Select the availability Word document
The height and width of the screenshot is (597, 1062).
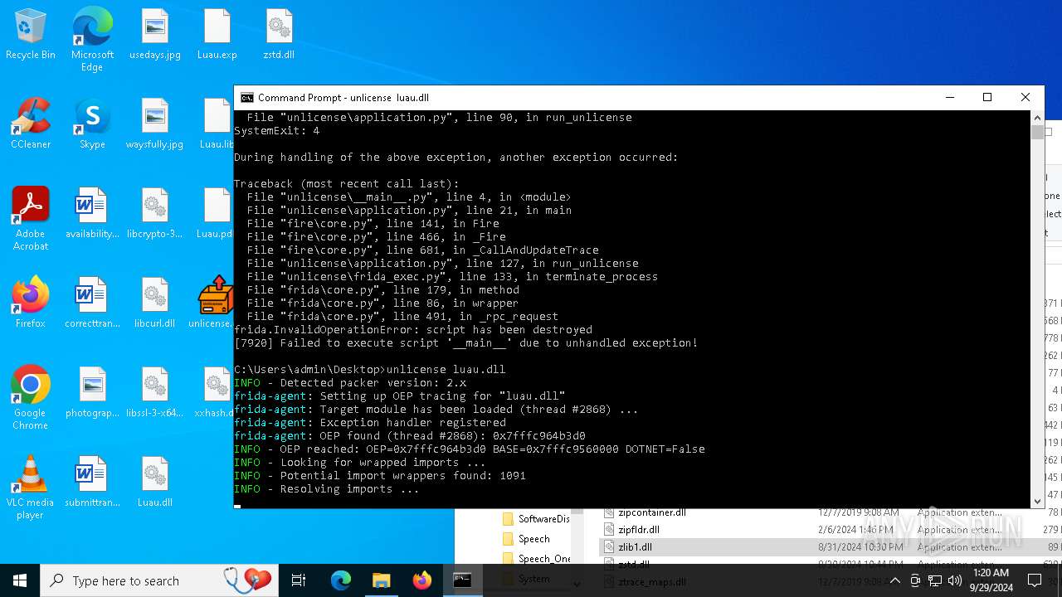[92, 213]
